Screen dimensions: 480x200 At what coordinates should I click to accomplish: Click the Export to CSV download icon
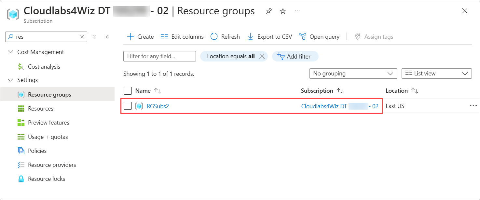251,36
